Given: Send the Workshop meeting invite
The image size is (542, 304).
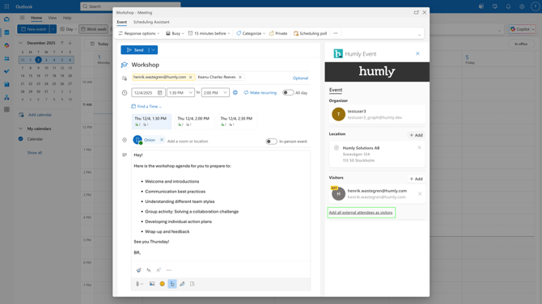Looking at the screenshot, I should [x=135, y=50].
